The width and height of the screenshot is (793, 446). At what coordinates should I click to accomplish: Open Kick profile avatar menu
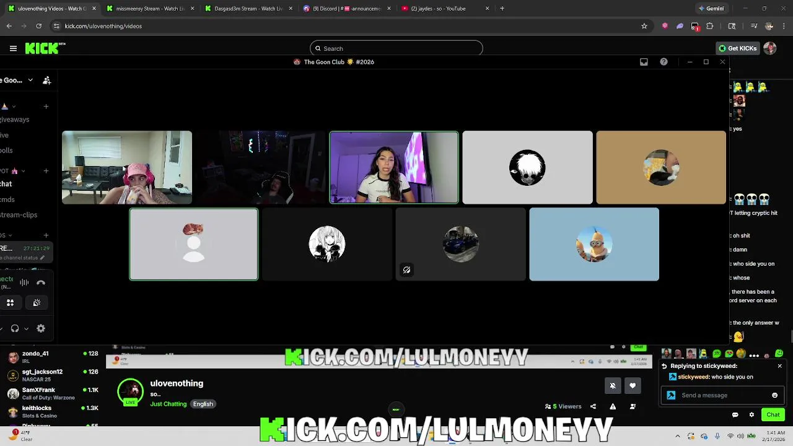[x=770, y=48]
